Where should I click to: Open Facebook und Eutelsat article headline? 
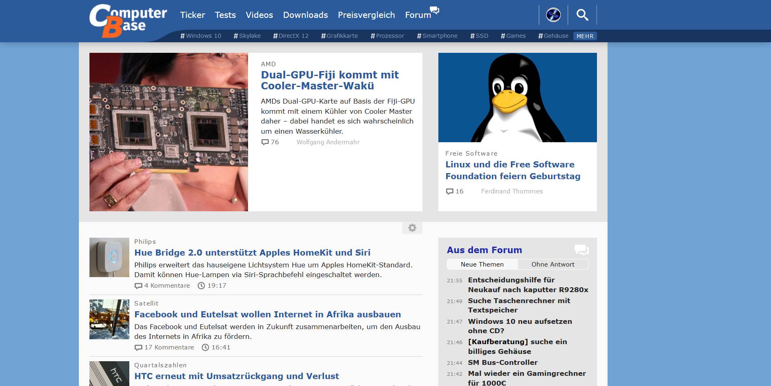coord(268,314)
